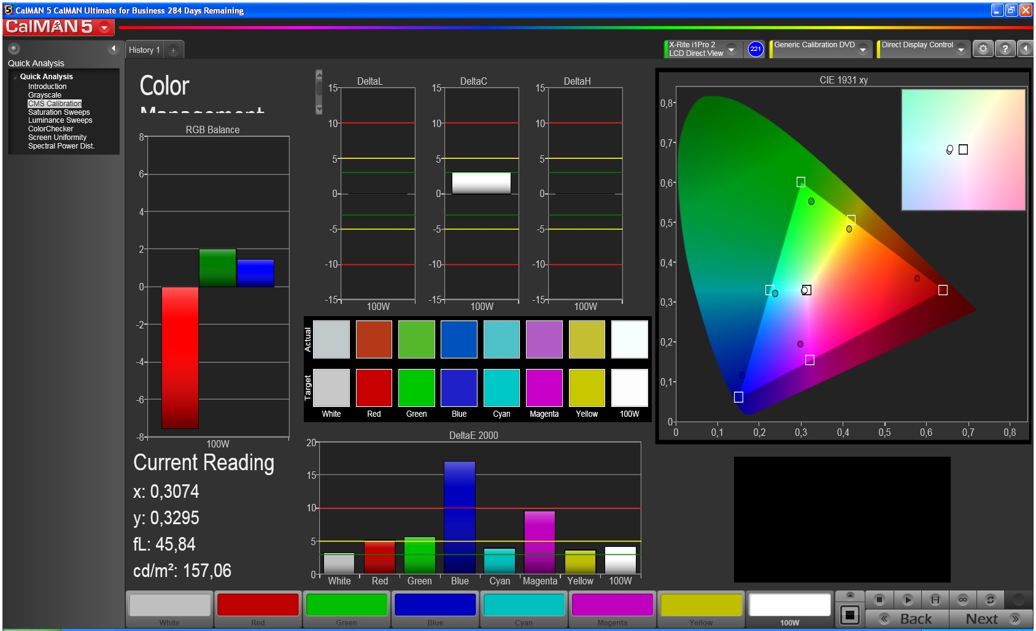Click the single read bracket icon

click(x=935, y=600)
